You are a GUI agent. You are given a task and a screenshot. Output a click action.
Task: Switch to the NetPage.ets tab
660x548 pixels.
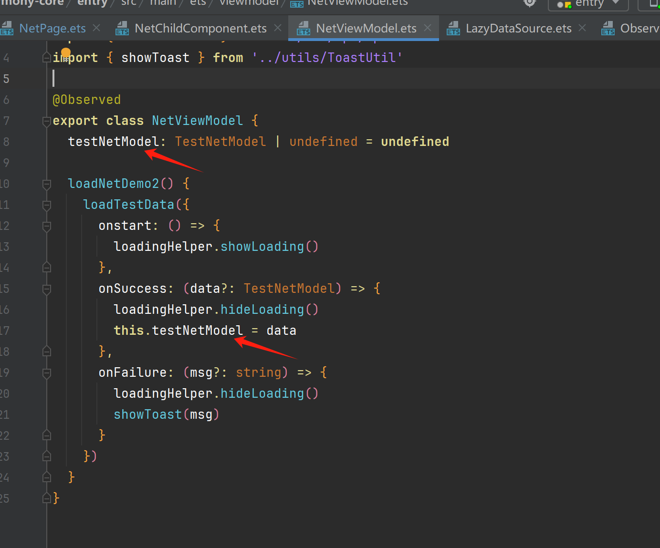[x=52, y=29]
